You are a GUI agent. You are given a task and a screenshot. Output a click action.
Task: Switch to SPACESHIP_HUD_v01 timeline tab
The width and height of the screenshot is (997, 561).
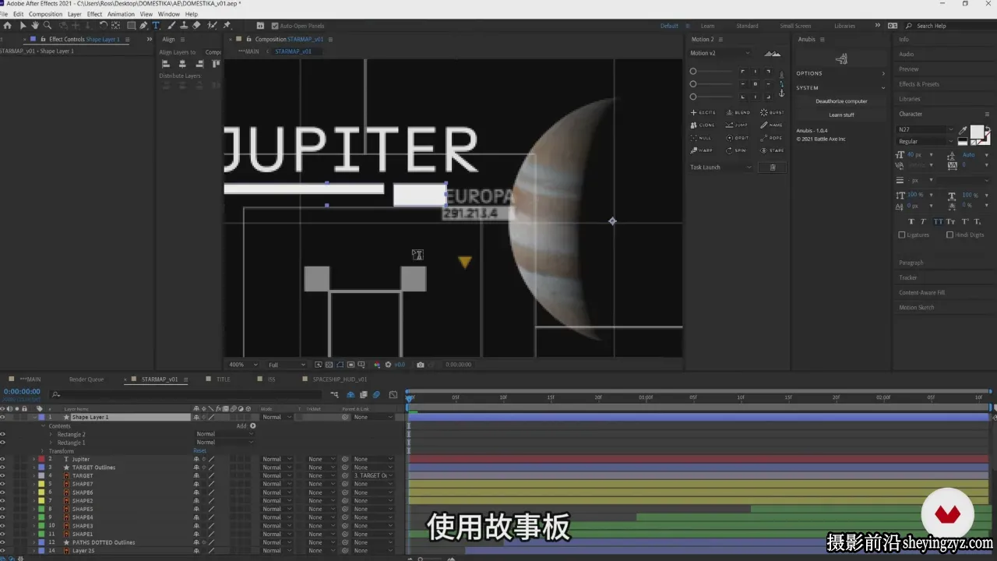click(340, 379)
